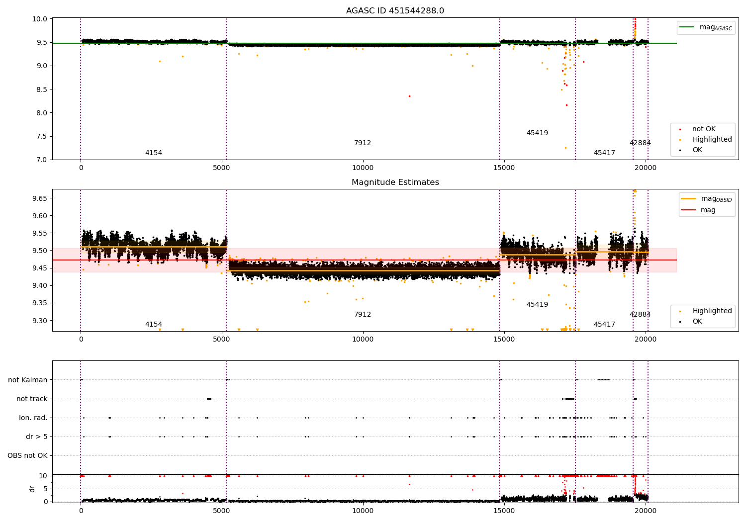Viewport: 746px width, 522px height.
Task: Click the 'dr > 5' row label
Action: coord(37,437)
